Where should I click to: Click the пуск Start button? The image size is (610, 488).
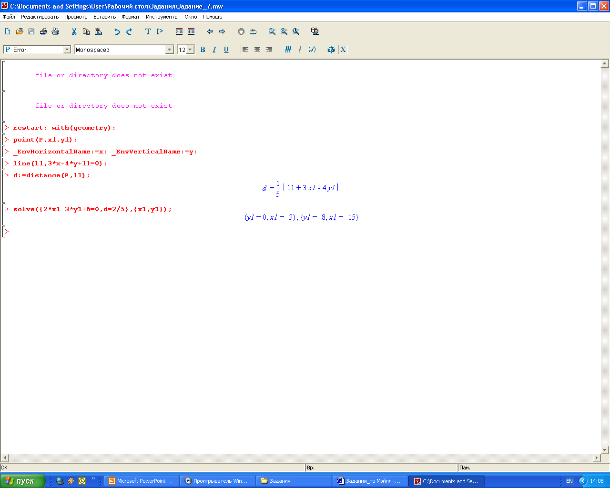22,481
